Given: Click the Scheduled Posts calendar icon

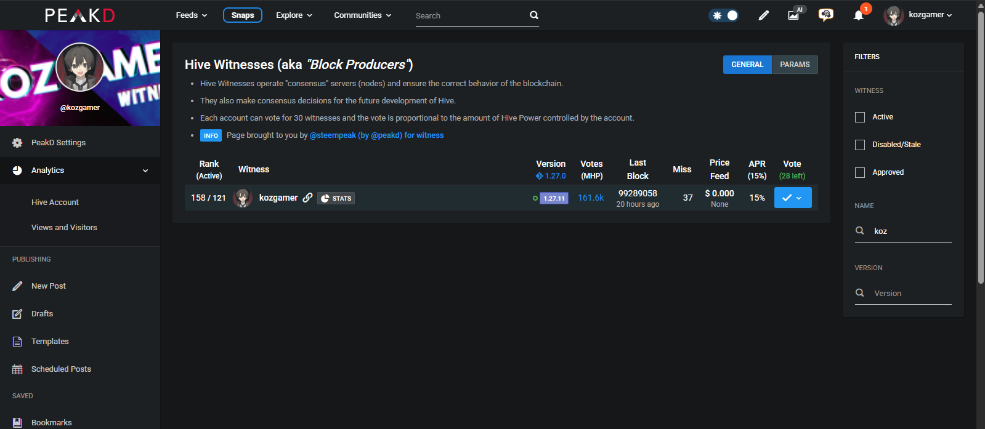Looking at the screenshot, I should (x=17, y=369).
